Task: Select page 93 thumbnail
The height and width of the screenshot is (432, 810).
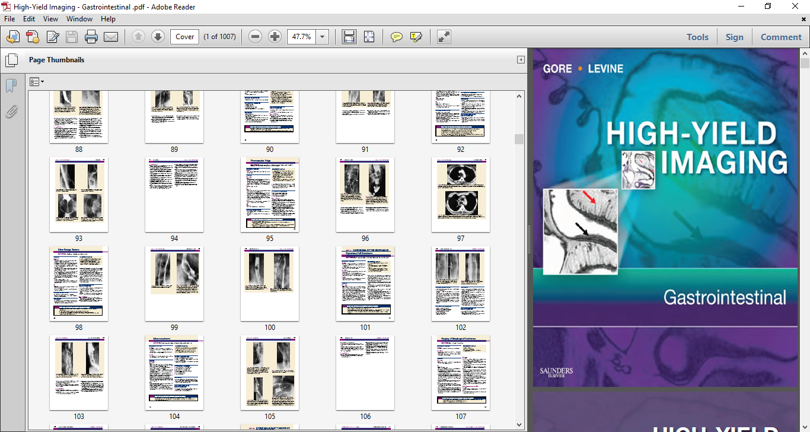Action: click(79, 195)
